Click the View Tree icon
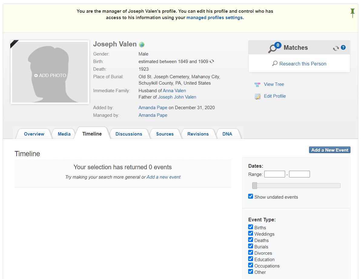362x279 pixels. 258,85
